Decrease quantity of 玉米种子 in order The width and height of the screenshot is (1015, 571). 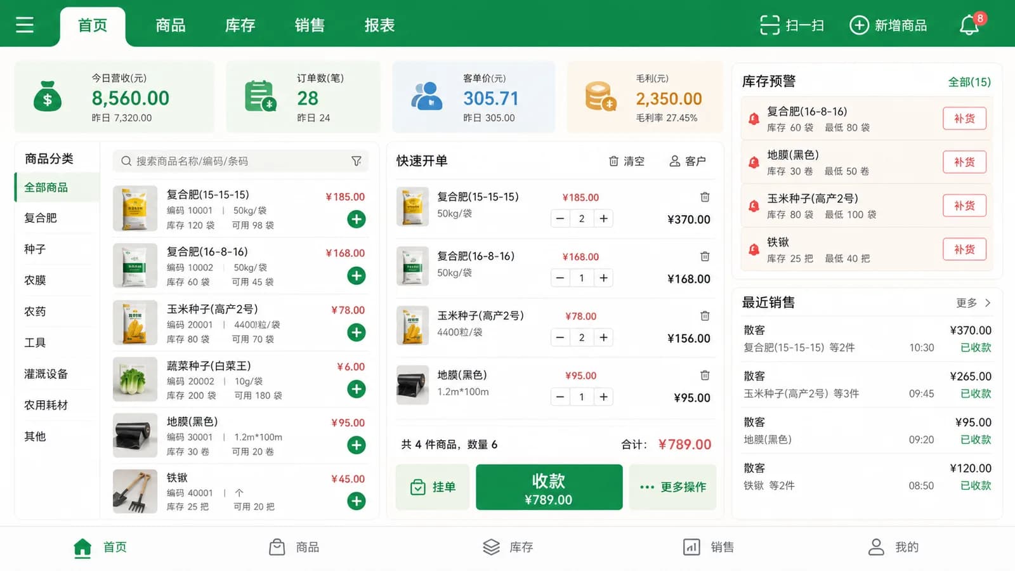(x=560, y=338)
